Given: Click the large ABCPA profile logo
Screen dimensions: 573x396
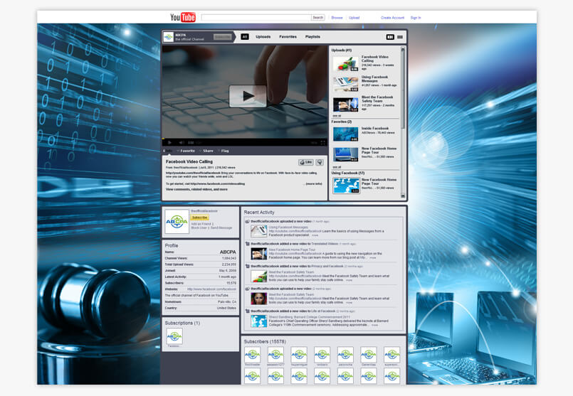Looking at the screenshot, I should click(x=177, y=221).
